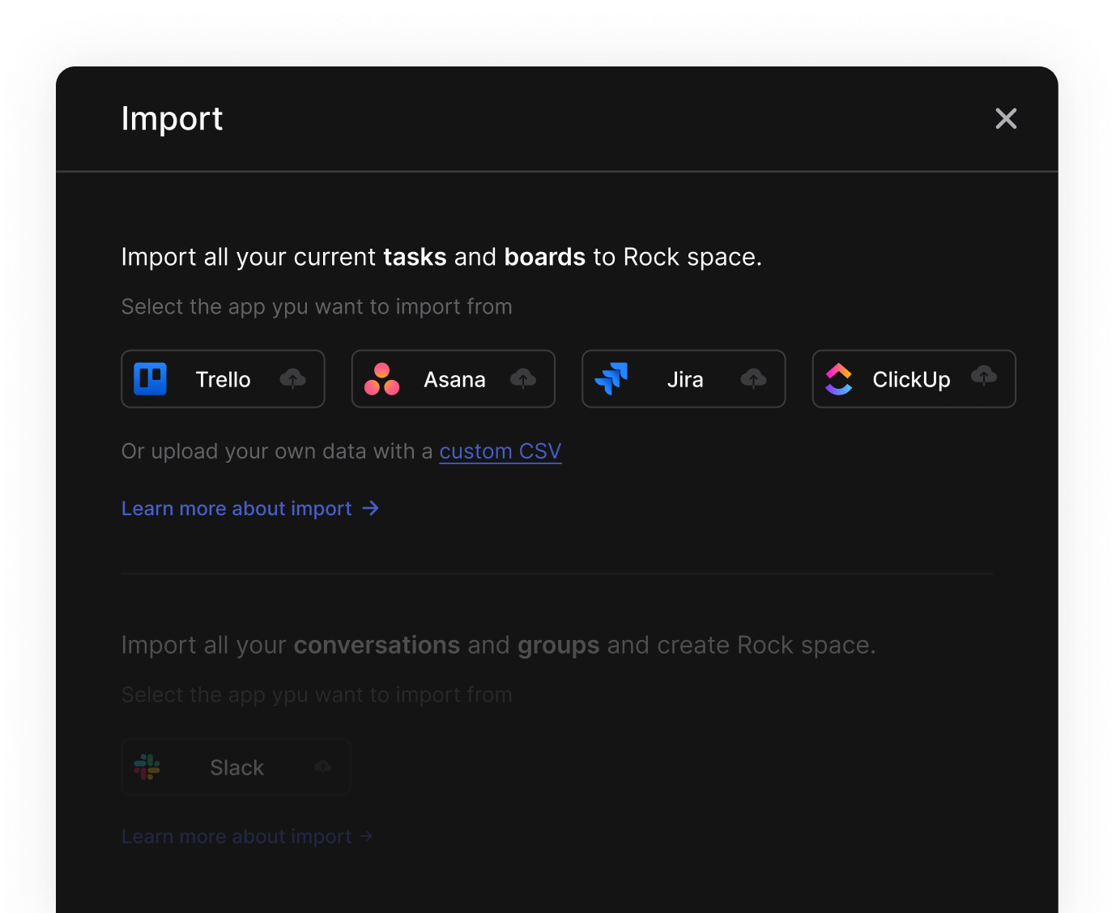Open the custom CSV upload link
Viewport: 1116px width, 913px height.
coord(500,451)
